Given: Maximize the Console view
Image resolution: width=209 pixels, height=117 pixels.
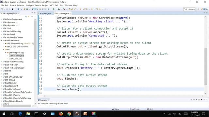Looking at the screenshot, I should [207, 99].
